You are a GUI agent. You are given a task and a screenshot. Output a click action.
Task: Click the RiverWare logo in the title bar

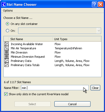pyautogui.click(x=4, y=4)
